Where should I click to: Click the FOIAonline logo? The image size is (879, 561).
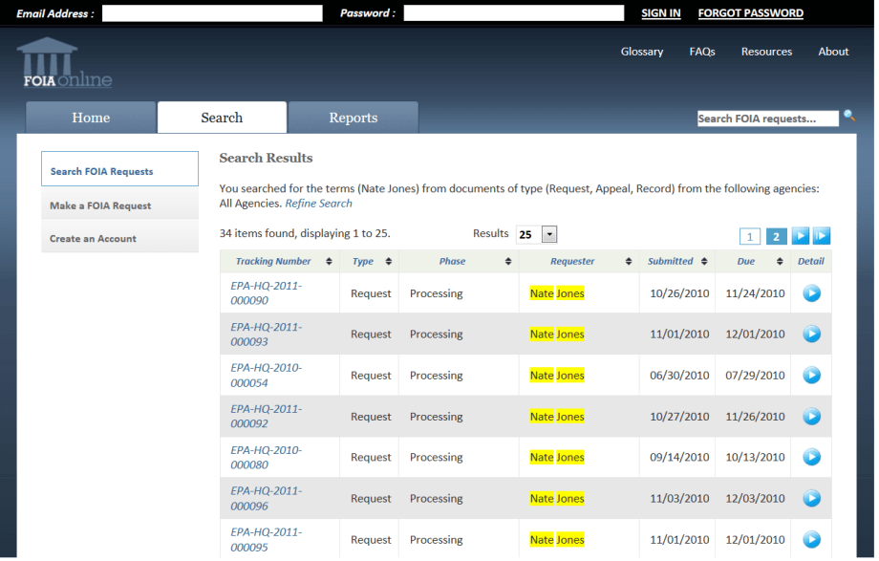pyautogui.click(x=64, y=63)
